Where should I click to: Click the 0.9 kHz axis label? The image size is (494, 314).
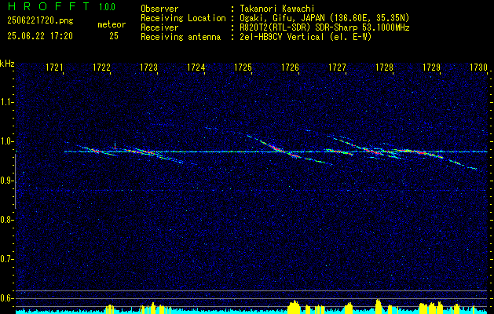[x=6, y=181]
